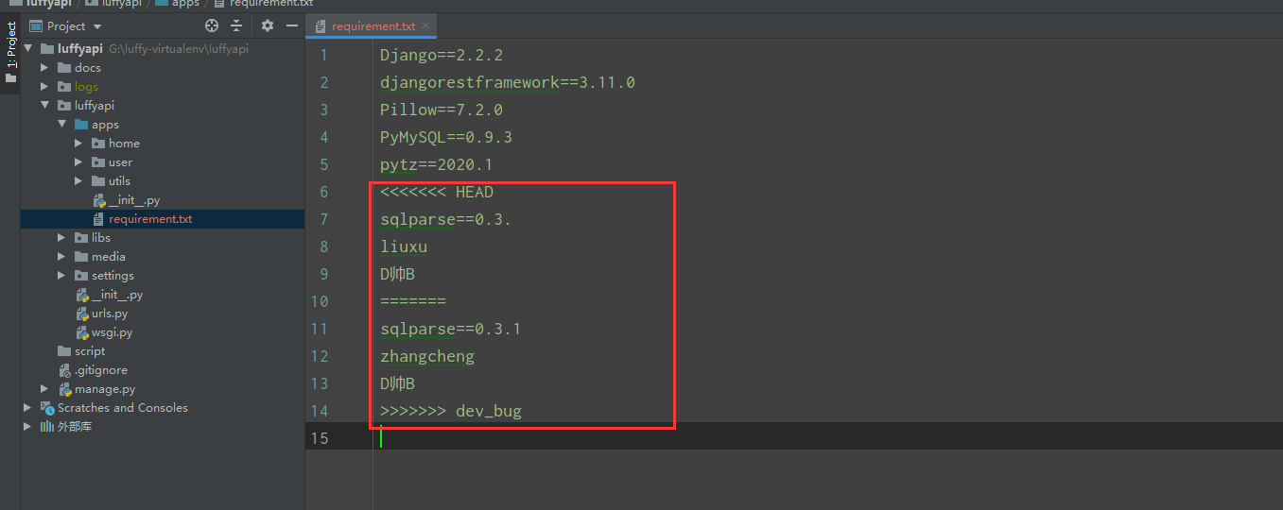
Task: Expand the home package
Action: click(78, 144)
